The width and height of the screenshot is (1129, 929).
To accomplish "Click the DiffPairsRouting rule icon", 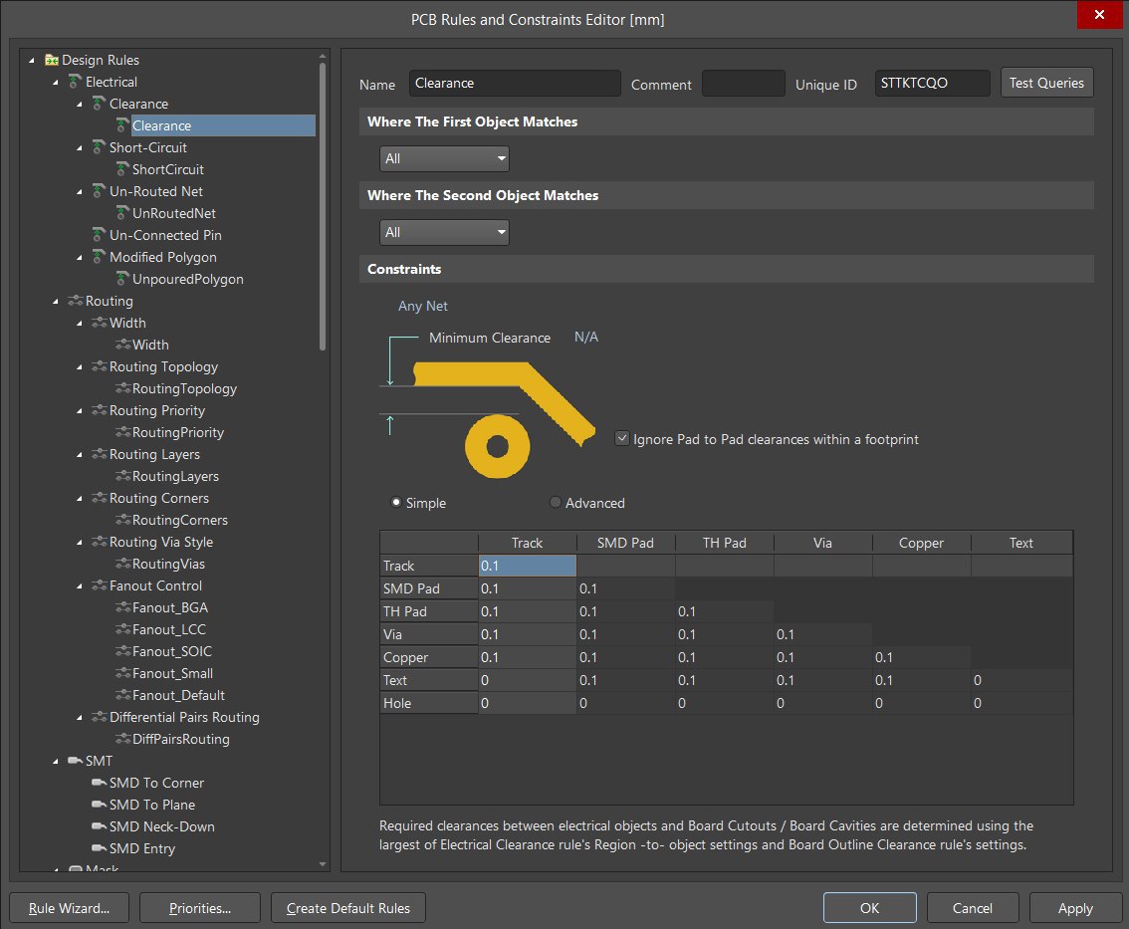I will pyautogui.click(x=122, y=739).
